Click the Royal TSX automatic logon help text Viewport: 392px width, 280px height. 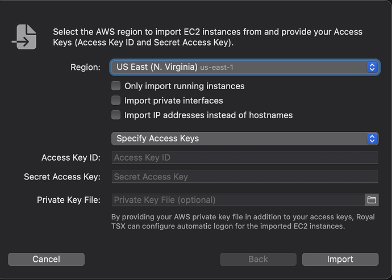click(242, 222)
